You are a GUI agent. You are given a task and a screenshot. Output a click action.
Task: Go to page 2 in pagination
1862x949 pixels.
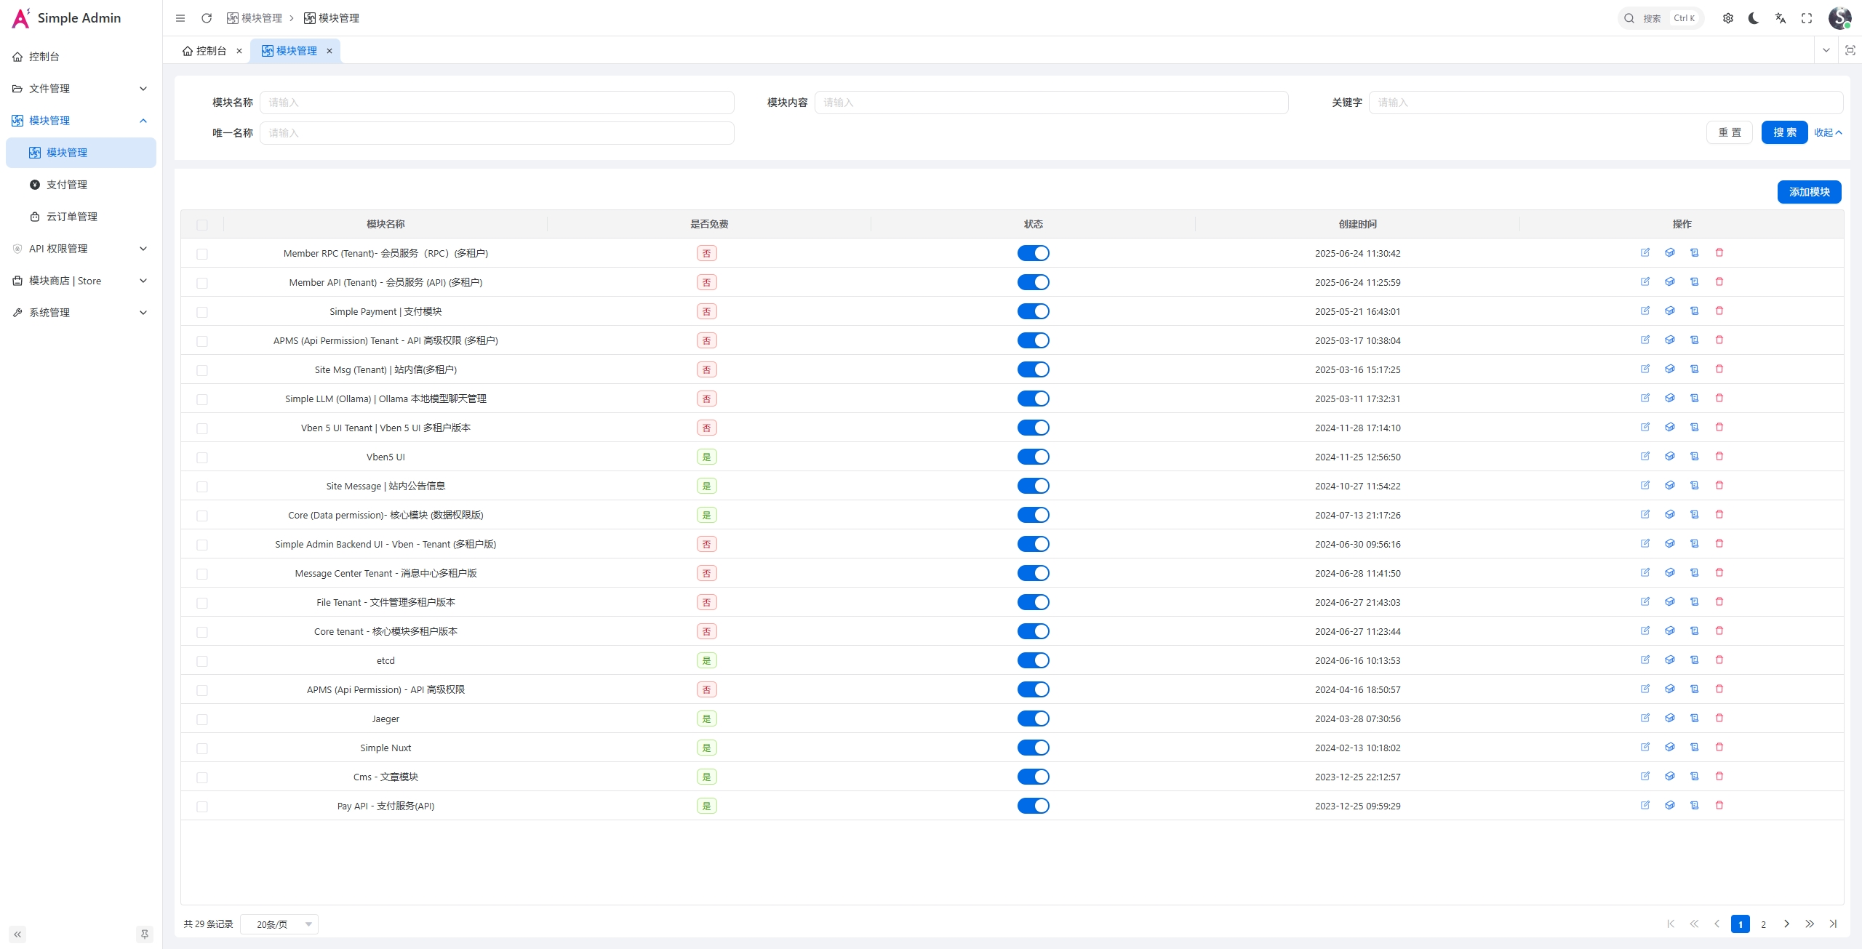[1763, 924]
